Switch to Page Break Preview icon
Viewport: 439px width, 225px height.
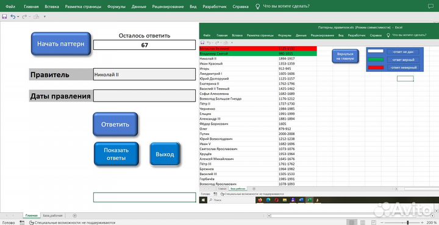(x=374, y=223)
